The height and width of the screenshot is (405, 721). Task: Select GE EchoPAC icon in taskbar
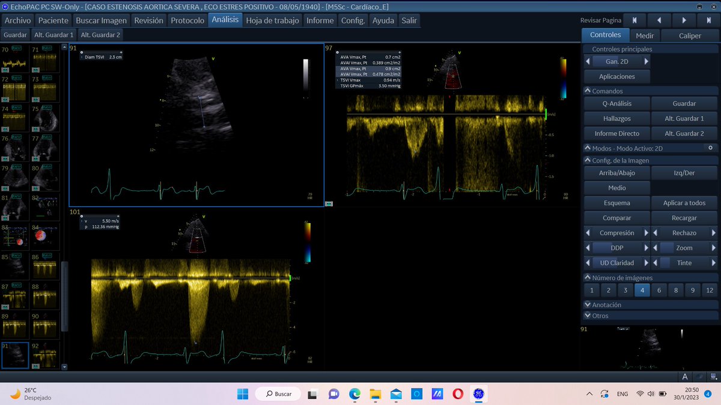[x=479, y=394]
